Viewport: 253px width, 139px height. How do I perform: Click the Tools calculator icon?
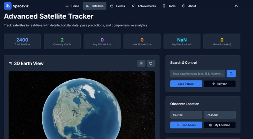164,6
